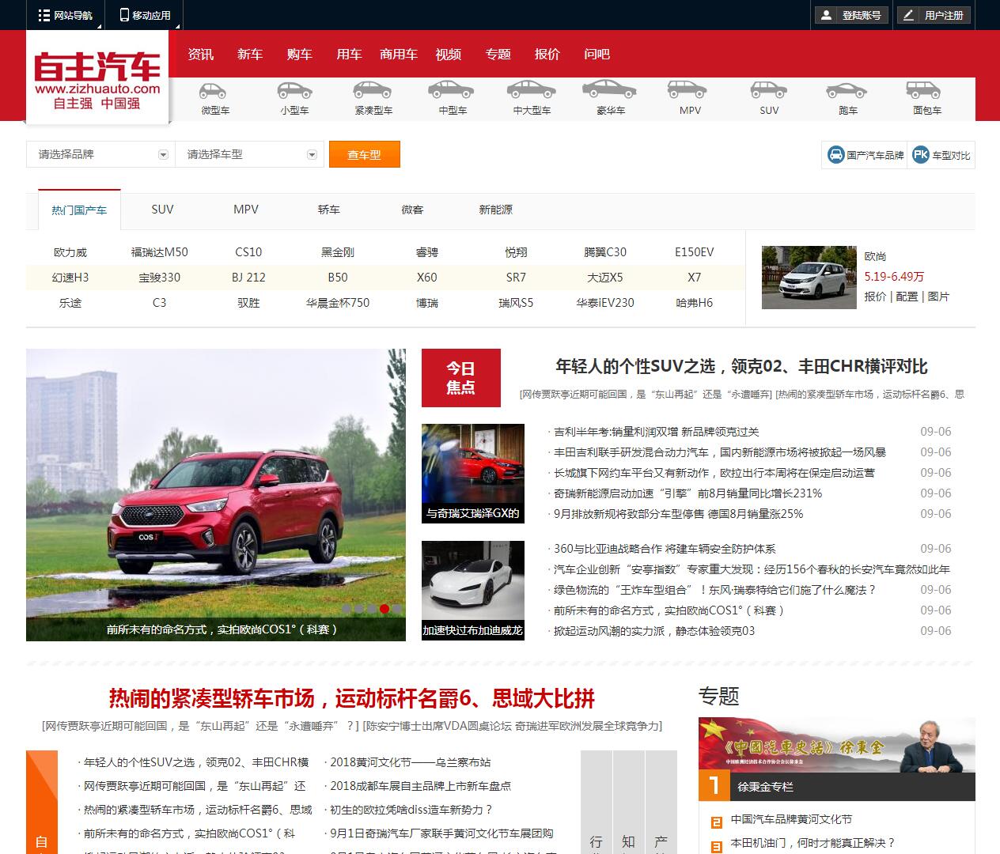Open article 2018黄河文化节——乌兰察布站
This screenshot has width=1000, height=854.
410,762
